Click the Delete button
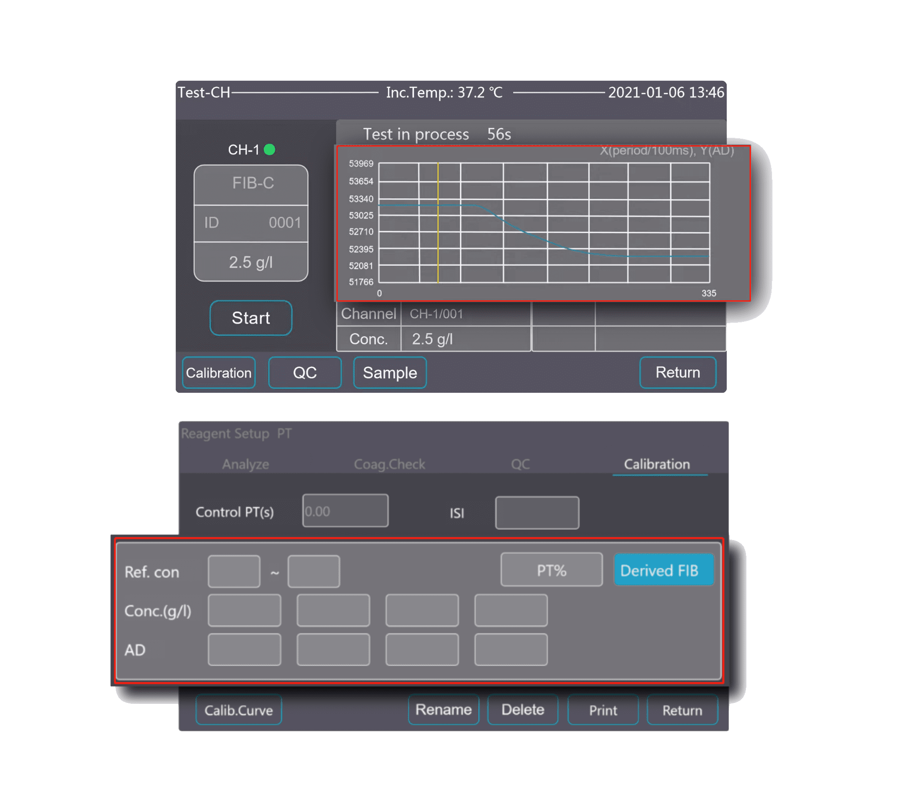Viewport: 912px width, 808px height. 523,710
